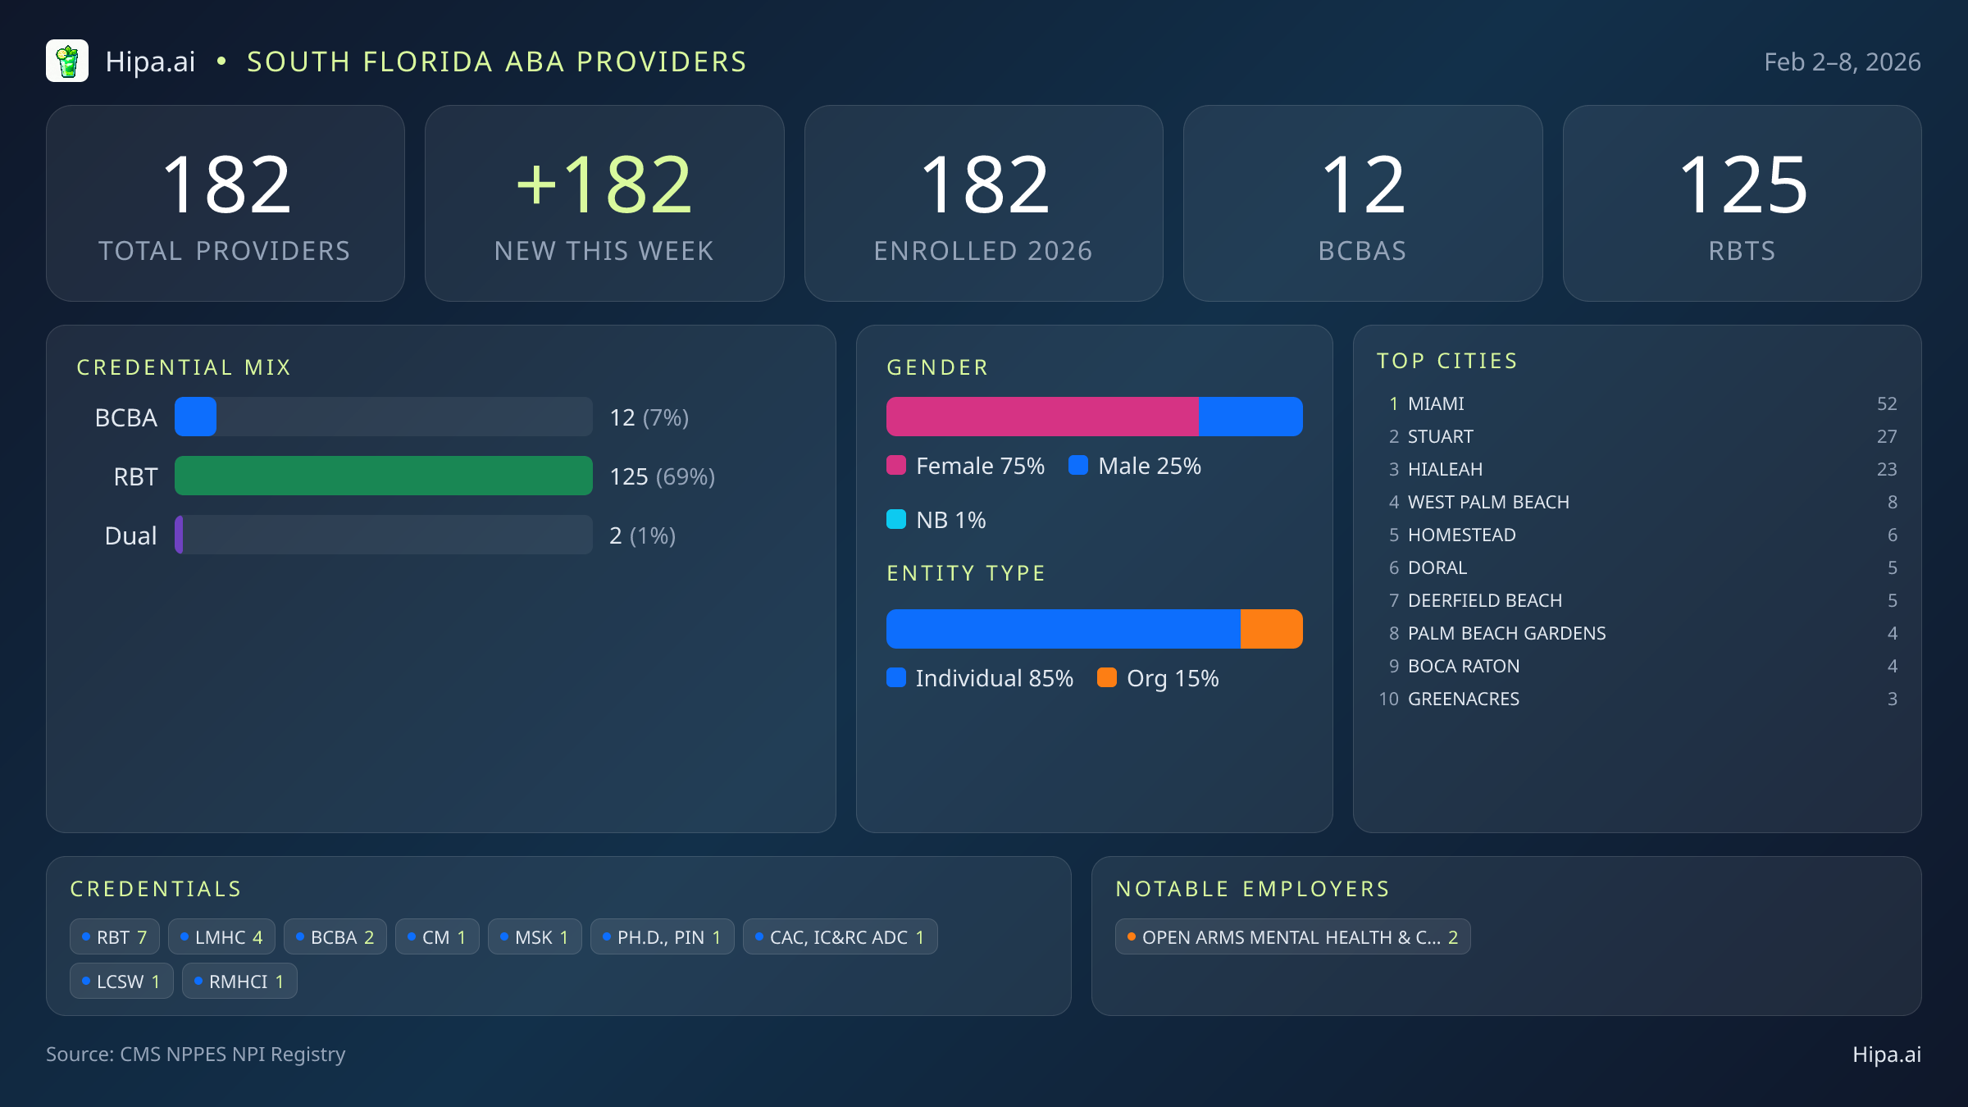Click the RBT credential progress bar
The width and height of the screenshot is (1968, 1107).
pos(383,476)
